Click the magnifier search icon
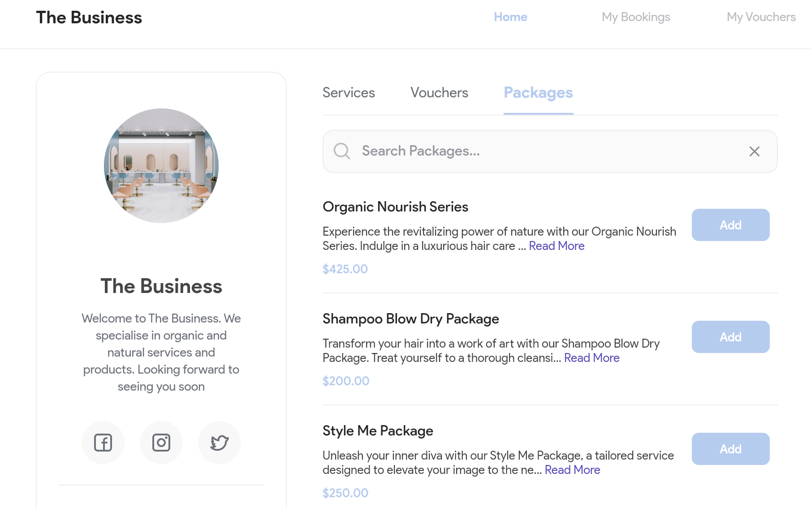811x508 pixels. coord(342,151)
